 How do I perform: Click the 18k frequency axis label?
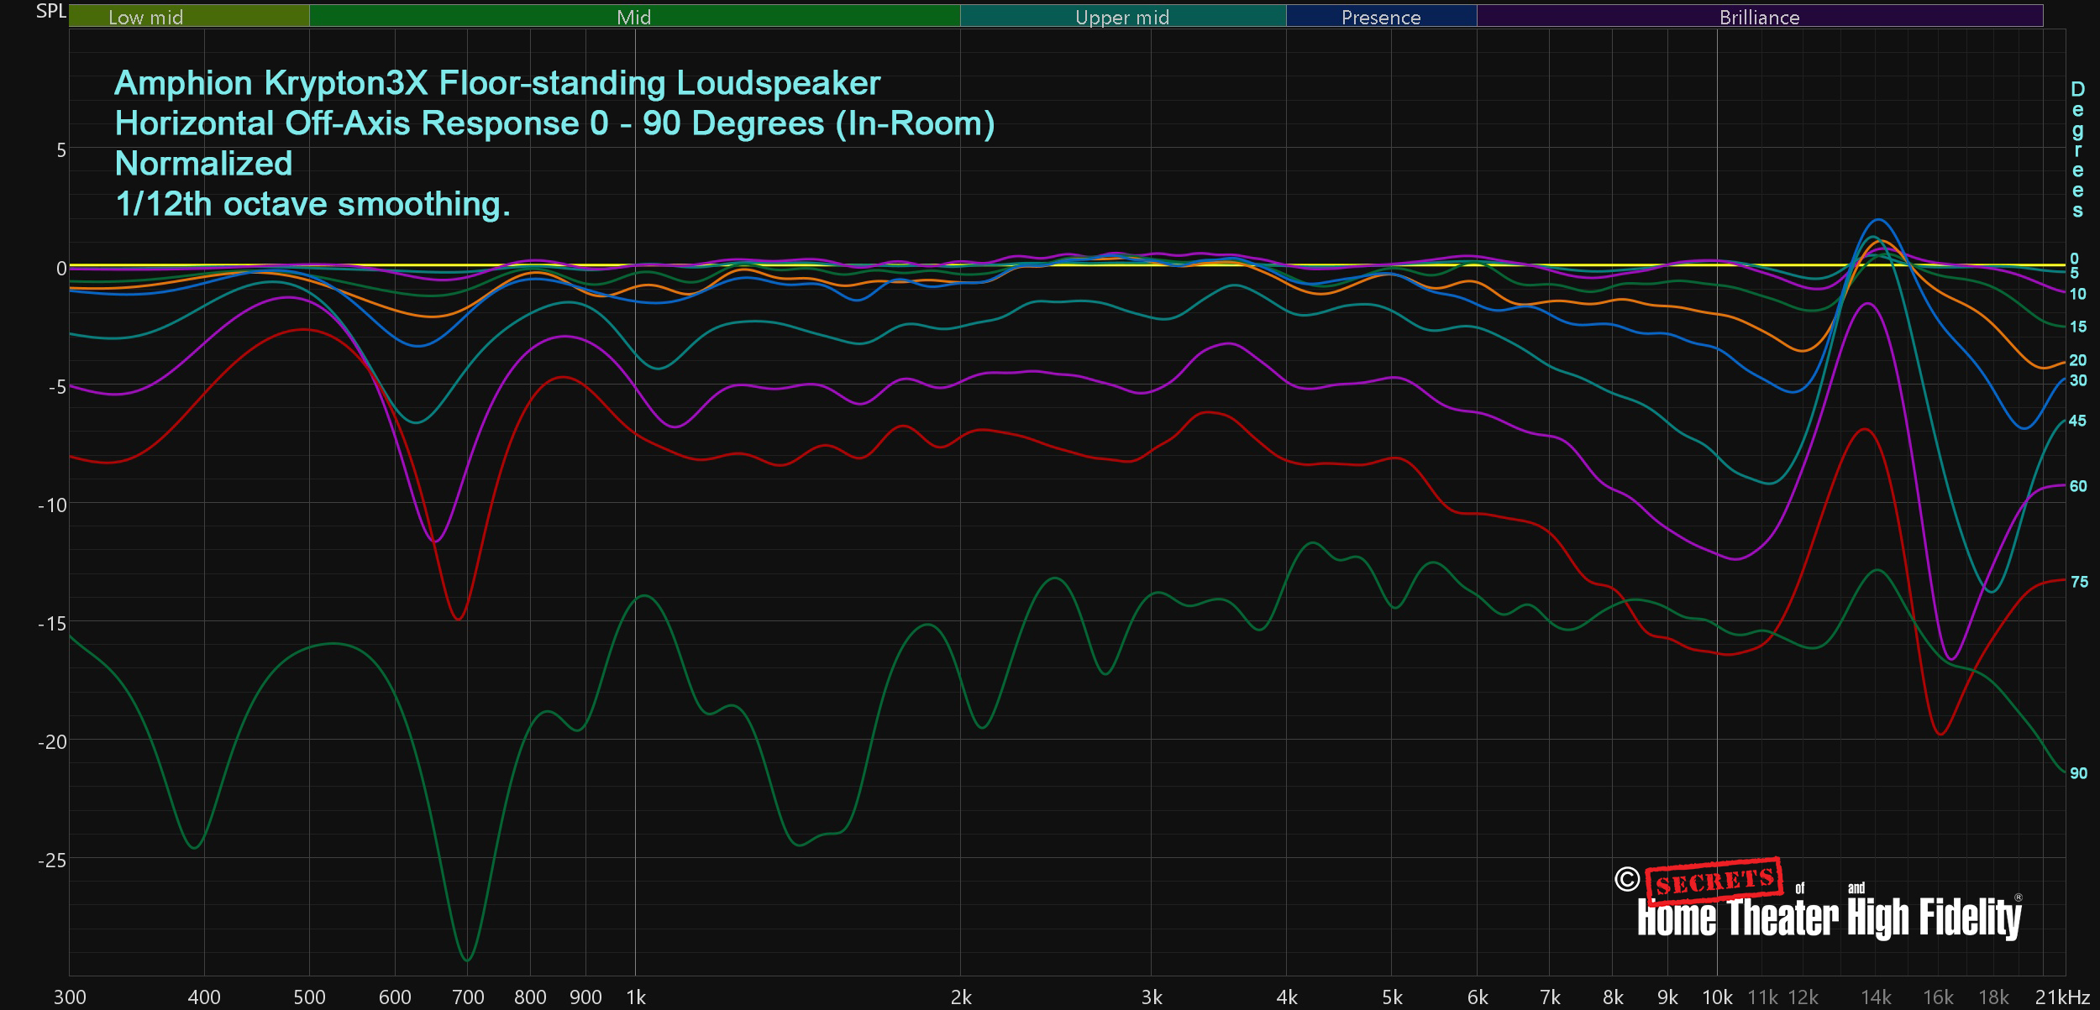[1994, 997]
